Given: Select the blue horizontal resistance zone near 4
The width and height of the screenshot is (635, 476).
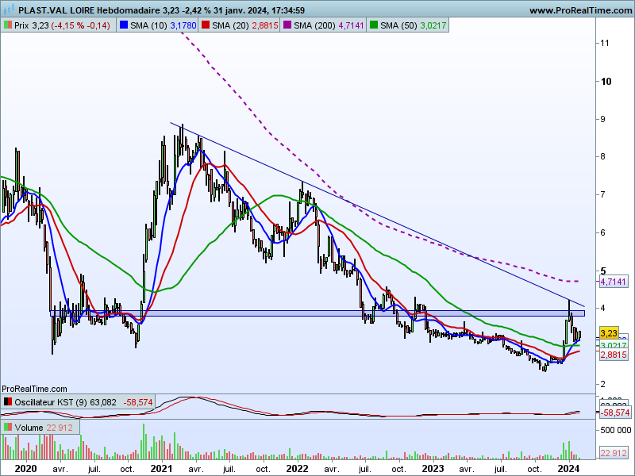Looking at the screenshot, I should [317, 313].
